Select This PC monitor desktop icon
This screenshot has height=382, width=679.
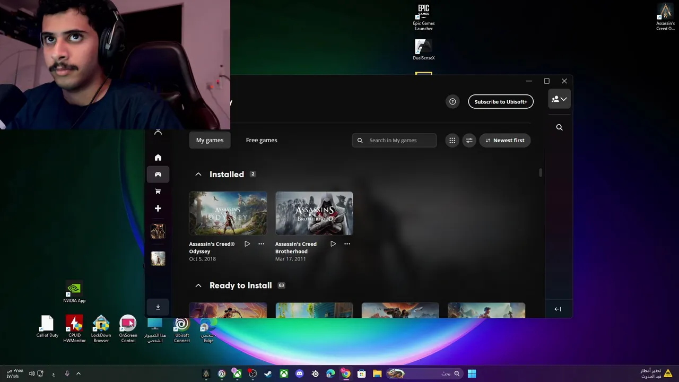point(155,330)
